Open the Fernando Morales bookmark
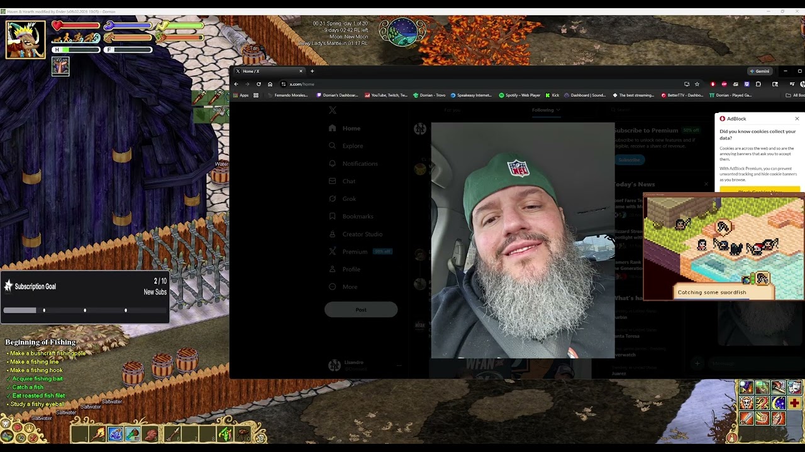 [x=288, y=95]
